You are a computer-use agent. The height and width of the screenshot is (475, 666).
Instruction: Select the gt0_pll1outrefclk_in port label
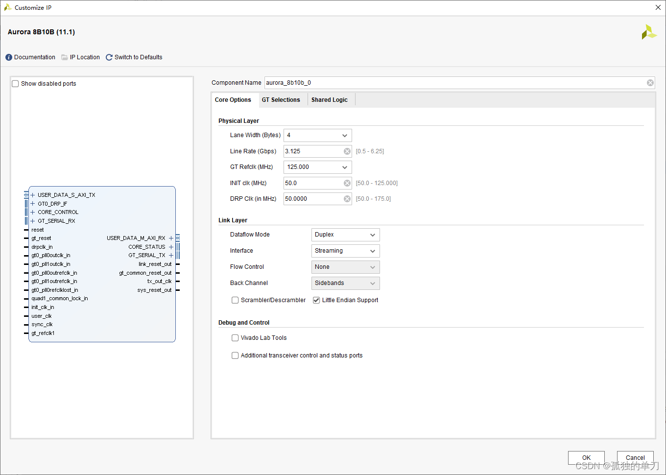point(54,281)
